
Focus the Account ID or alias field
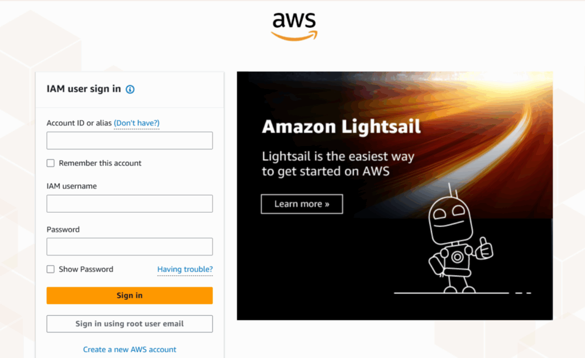click(130, 141)
